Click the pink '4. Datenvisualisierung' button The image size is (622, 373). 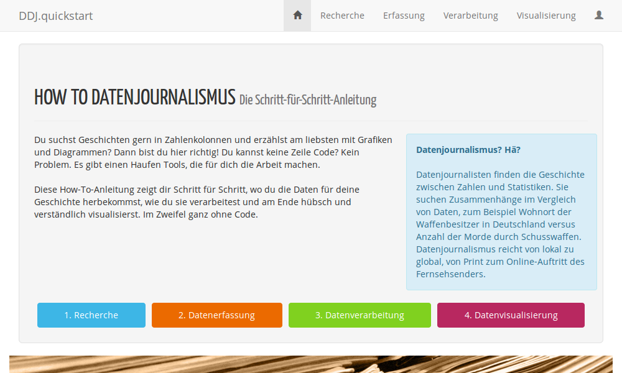click(511, 315)
